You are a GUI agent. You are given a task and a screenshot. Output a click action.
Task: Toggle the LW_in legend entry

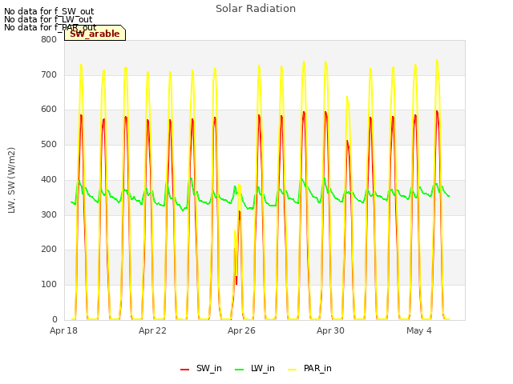pyautogui.click(x=255, y=368)
